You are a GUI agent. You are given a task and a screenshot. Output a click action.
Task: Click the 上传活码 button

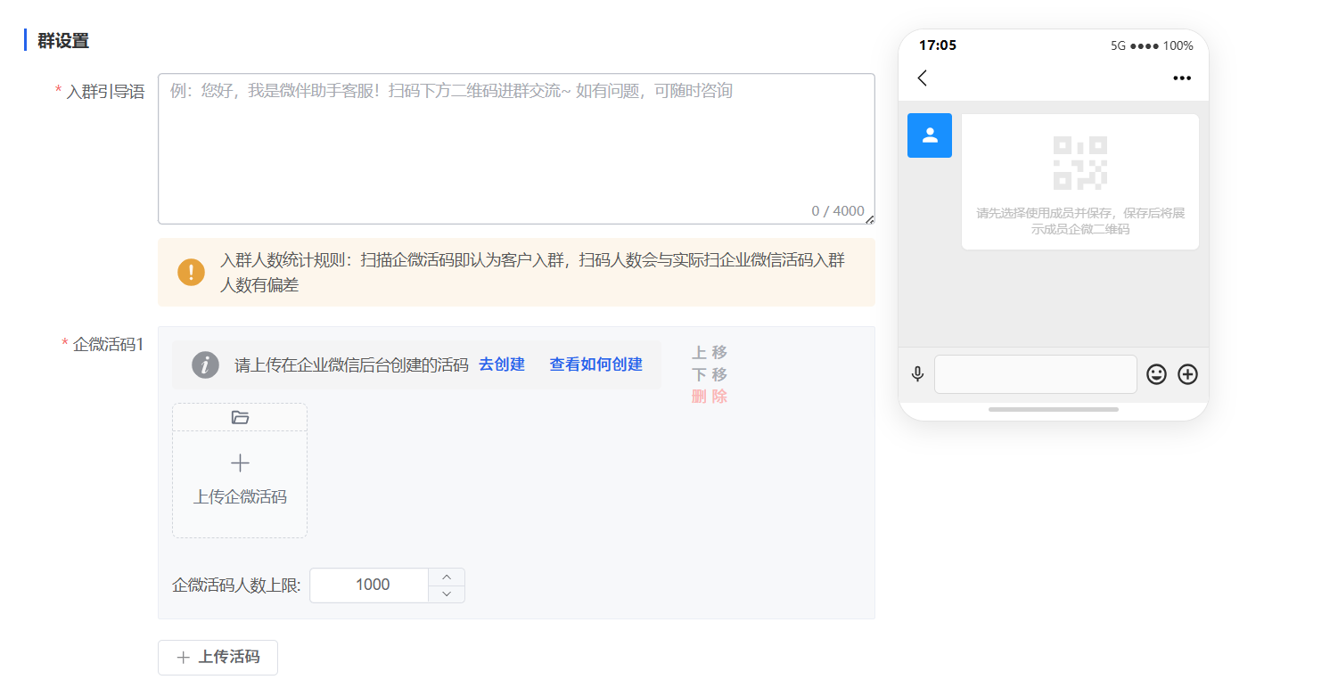tap(218, 658)
